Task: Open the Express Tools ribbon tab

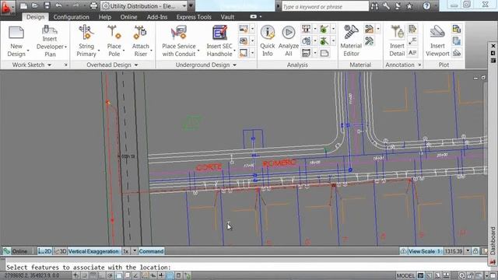Action: pyautogui.click(x=194, y=17)
